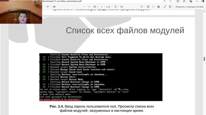Click the address bar PDF file path

(62, 1)
